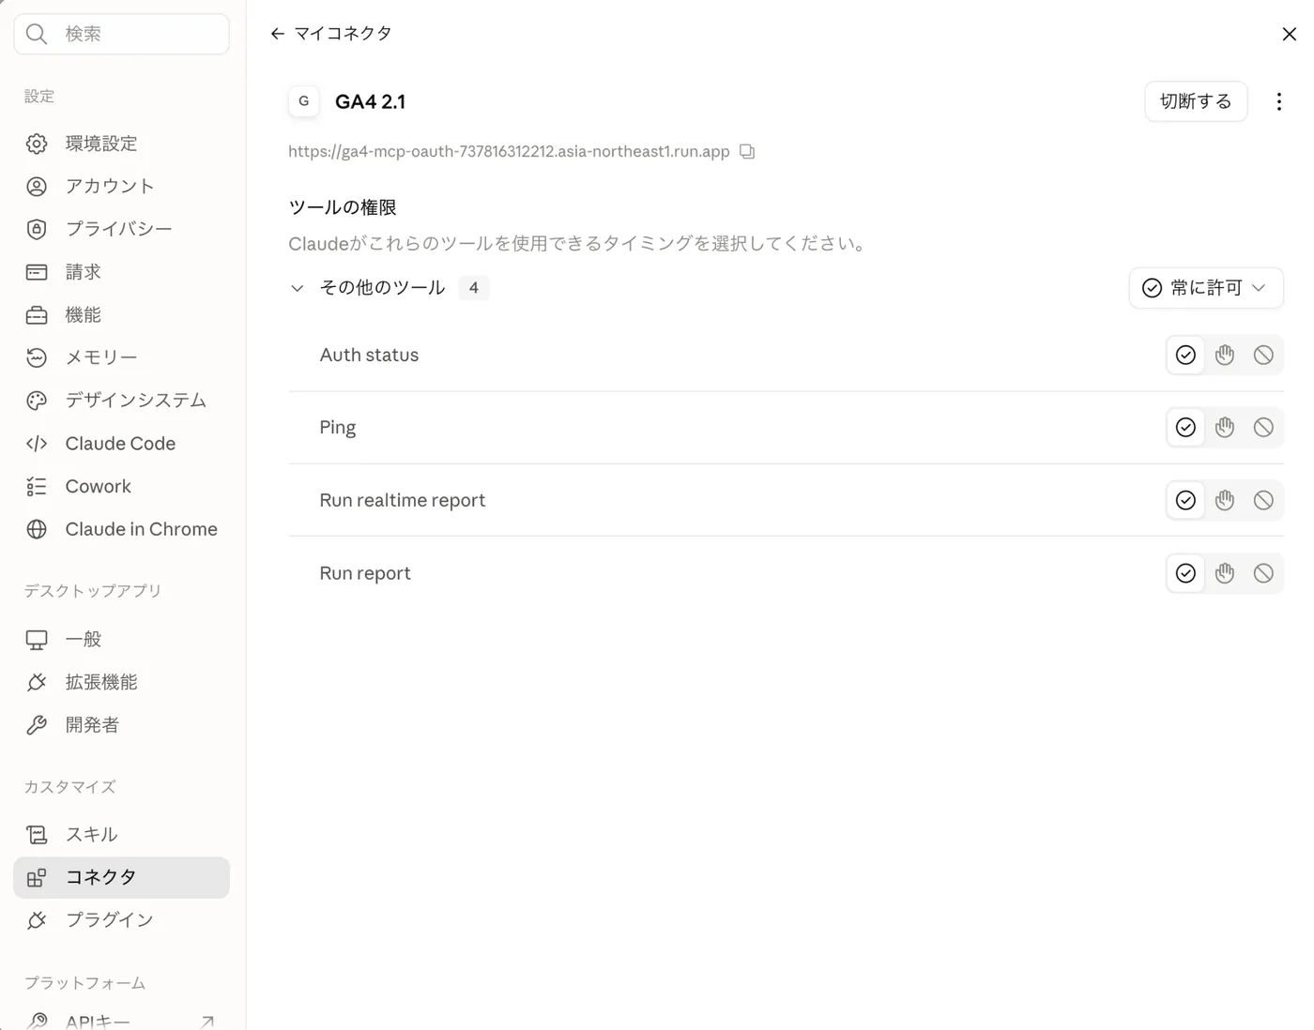
Task: Require approval for Run report
Action: (1225, 573)
